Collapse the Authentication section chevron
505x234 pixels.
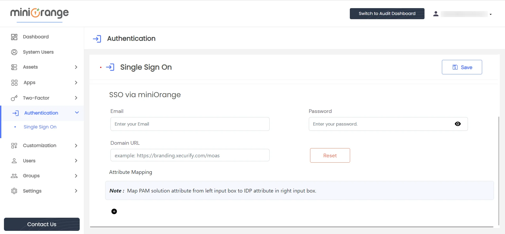(77, 113)
